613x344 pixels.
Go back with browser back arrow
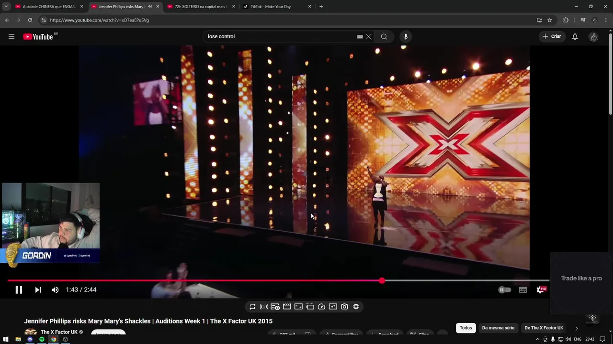point(7,20)
